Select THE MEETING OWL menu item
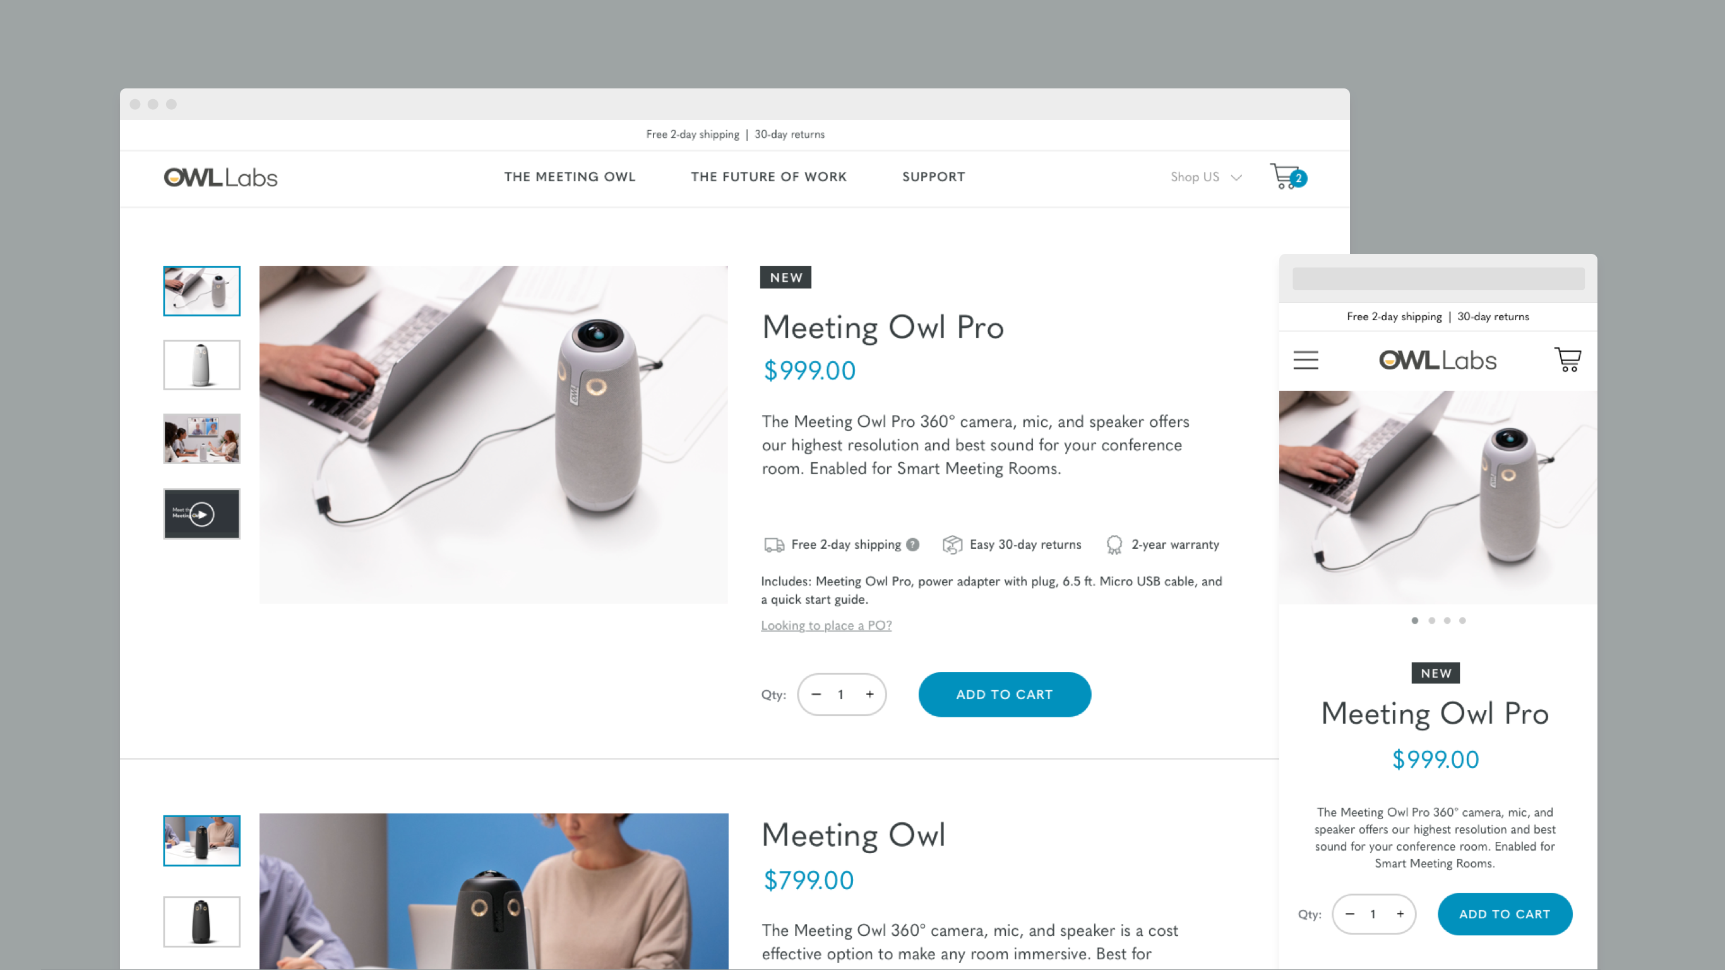This screenshot has height=970, width=1725. 570,176
